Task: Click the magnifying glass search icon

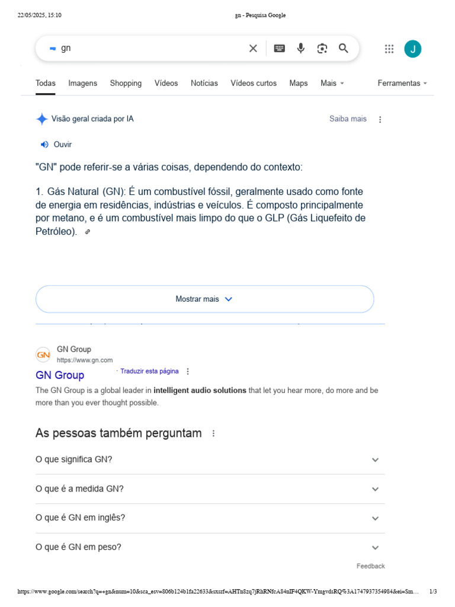Action: click(x=344, y=49)
